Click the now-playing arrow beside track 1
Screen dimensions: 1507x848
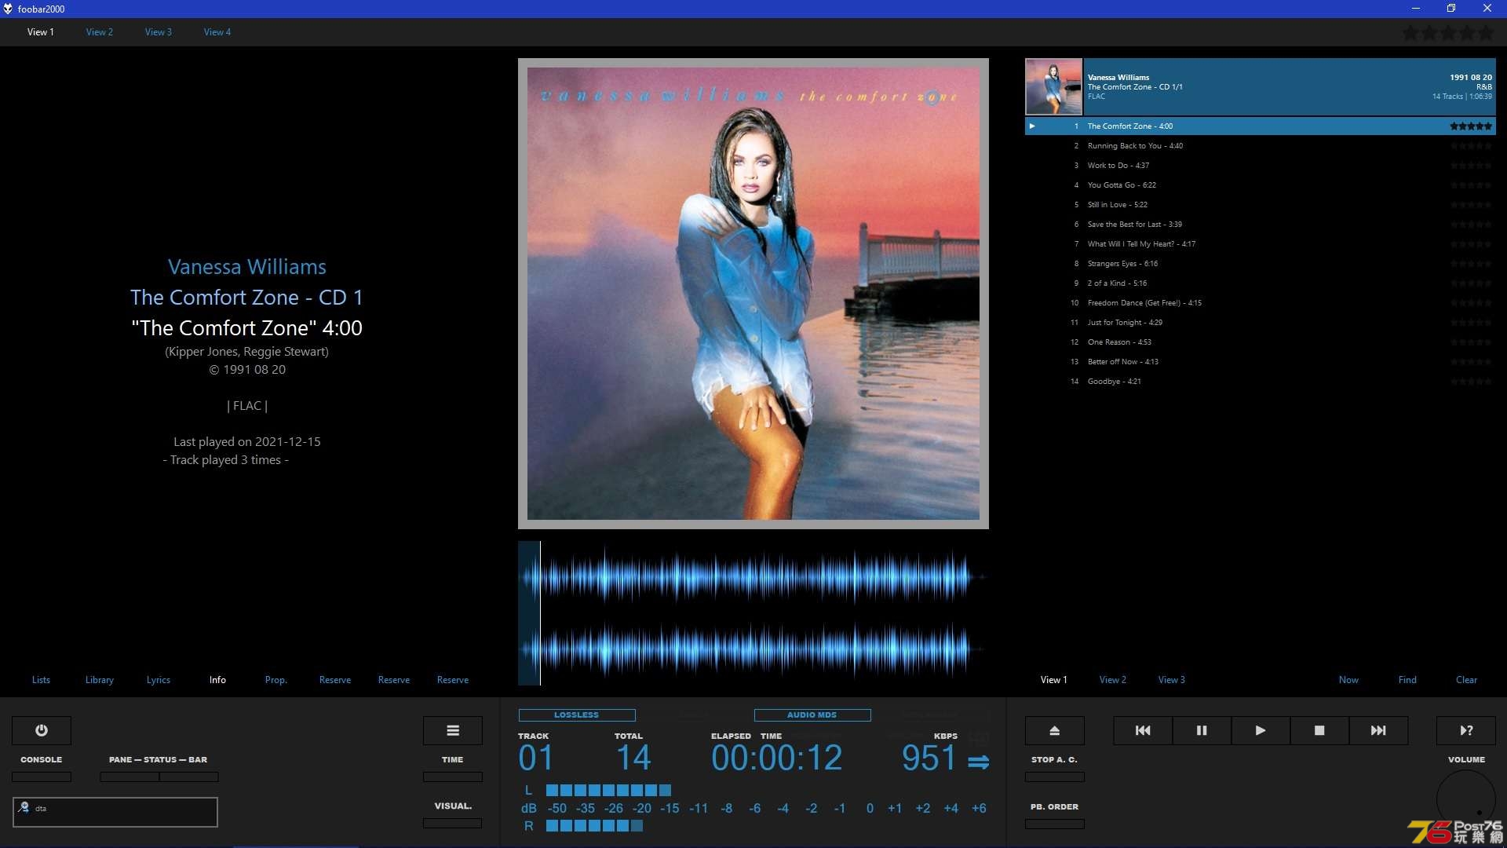1032,126
